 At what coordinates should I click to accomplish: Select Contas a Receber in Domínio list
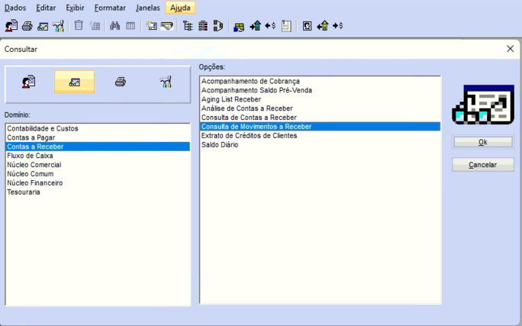(98, 147)
